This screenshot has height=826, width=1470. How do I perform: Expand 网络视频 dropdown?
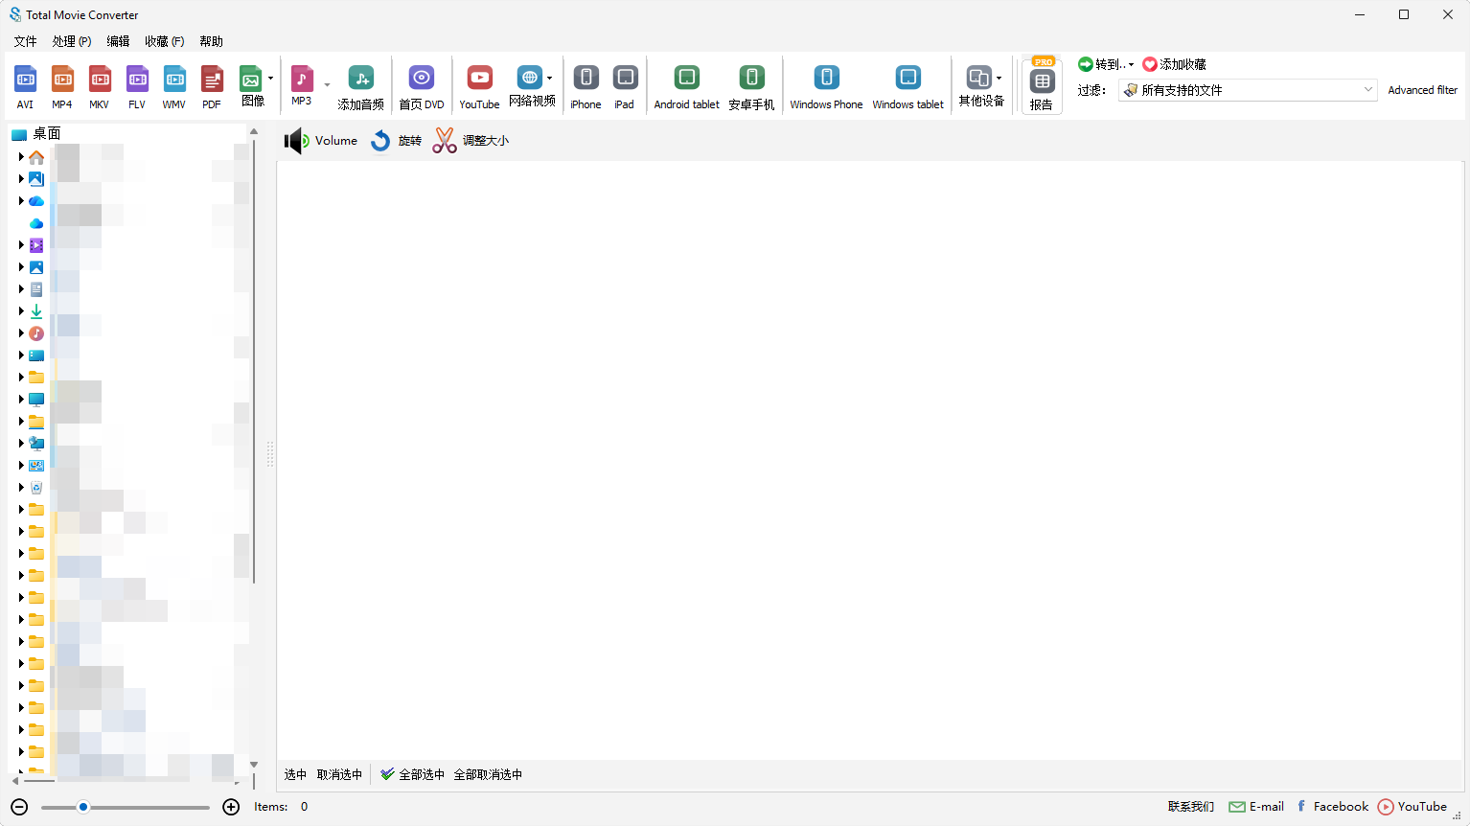tap(549, 79)
